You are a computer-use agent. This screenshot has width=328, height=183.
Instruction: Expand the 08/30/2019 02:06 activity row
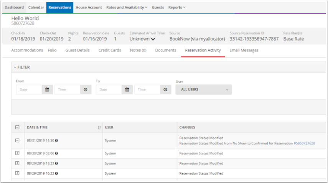click(x=17, y=153)
